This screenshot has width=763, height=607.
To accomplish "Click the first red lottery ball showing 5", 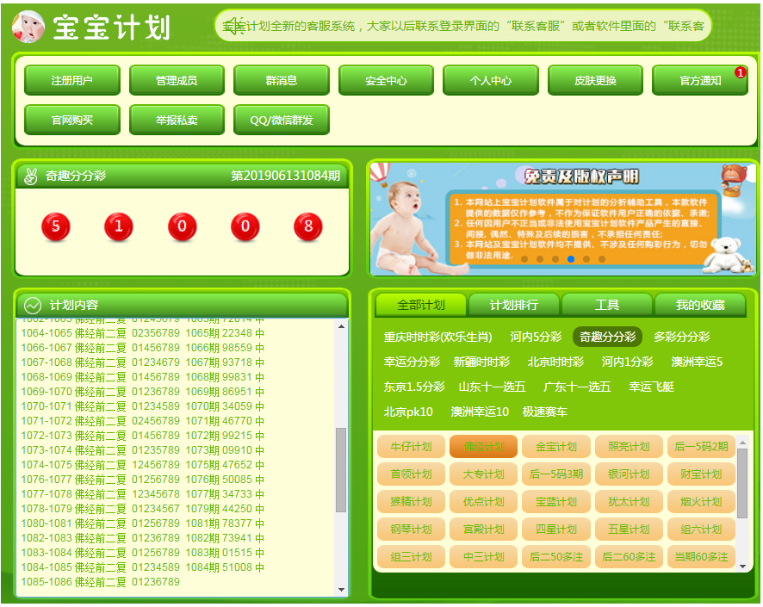I will (x=56, y=227).
